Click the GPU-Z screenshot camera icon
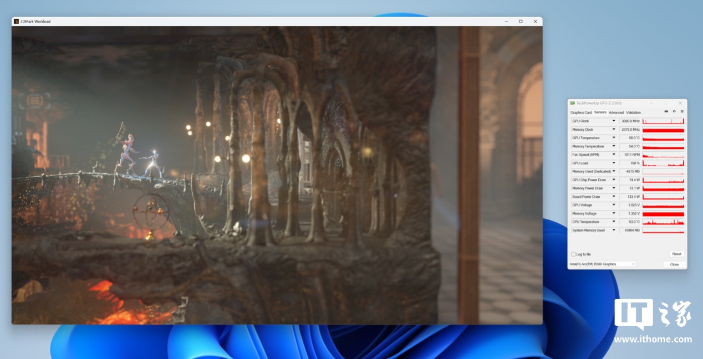 [666, 111]
